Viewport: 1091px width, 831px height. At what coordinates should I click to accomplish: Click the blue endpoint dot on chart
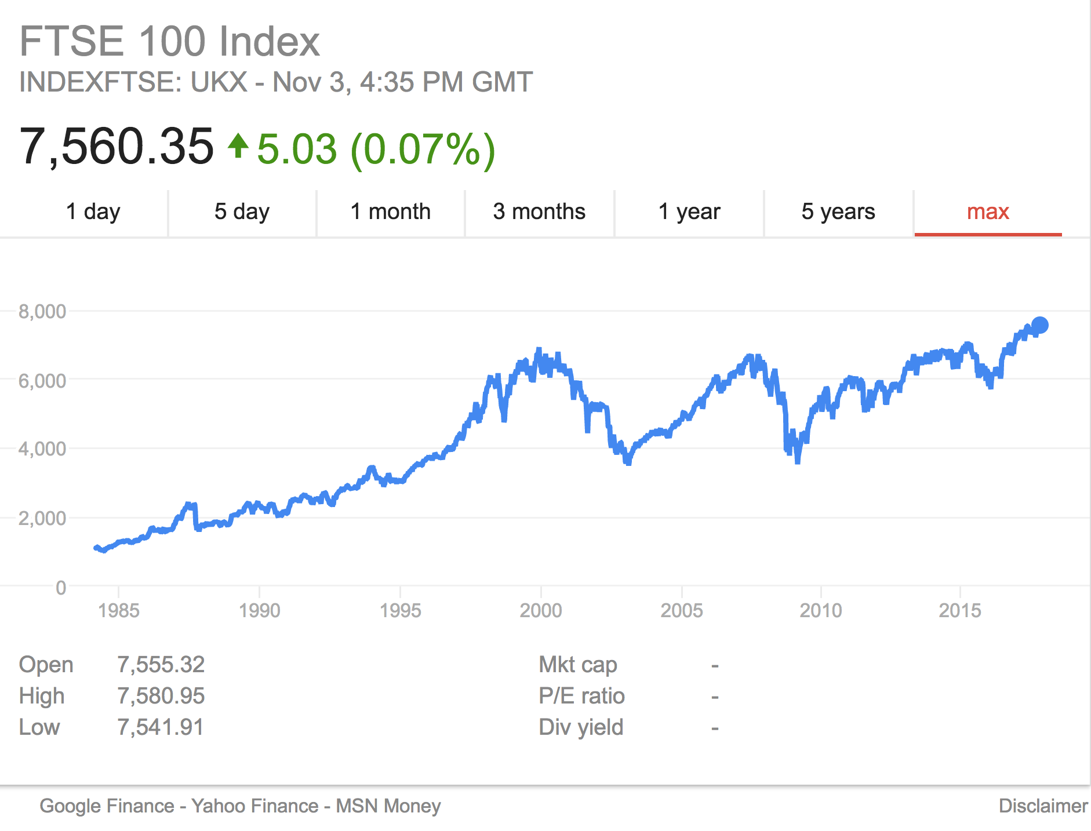(1040, 325)
